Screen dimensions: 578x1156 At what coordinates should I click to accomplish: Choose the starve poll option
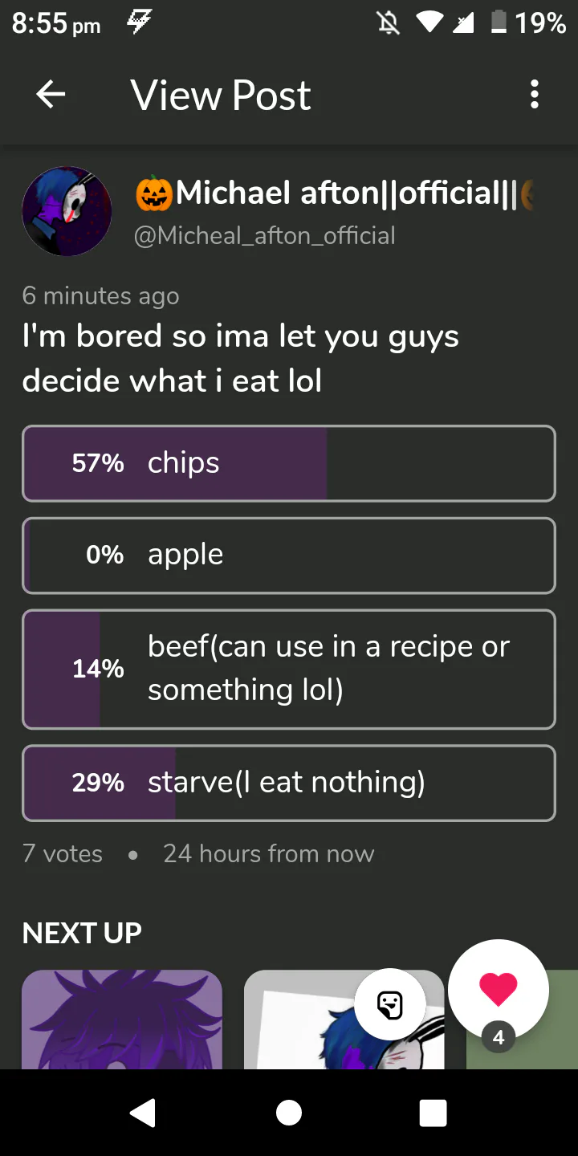pyautogui.click(x=289, y=783)
